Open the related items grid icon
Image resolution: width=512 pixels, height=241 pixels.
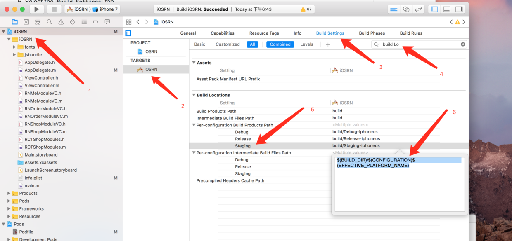129,22
